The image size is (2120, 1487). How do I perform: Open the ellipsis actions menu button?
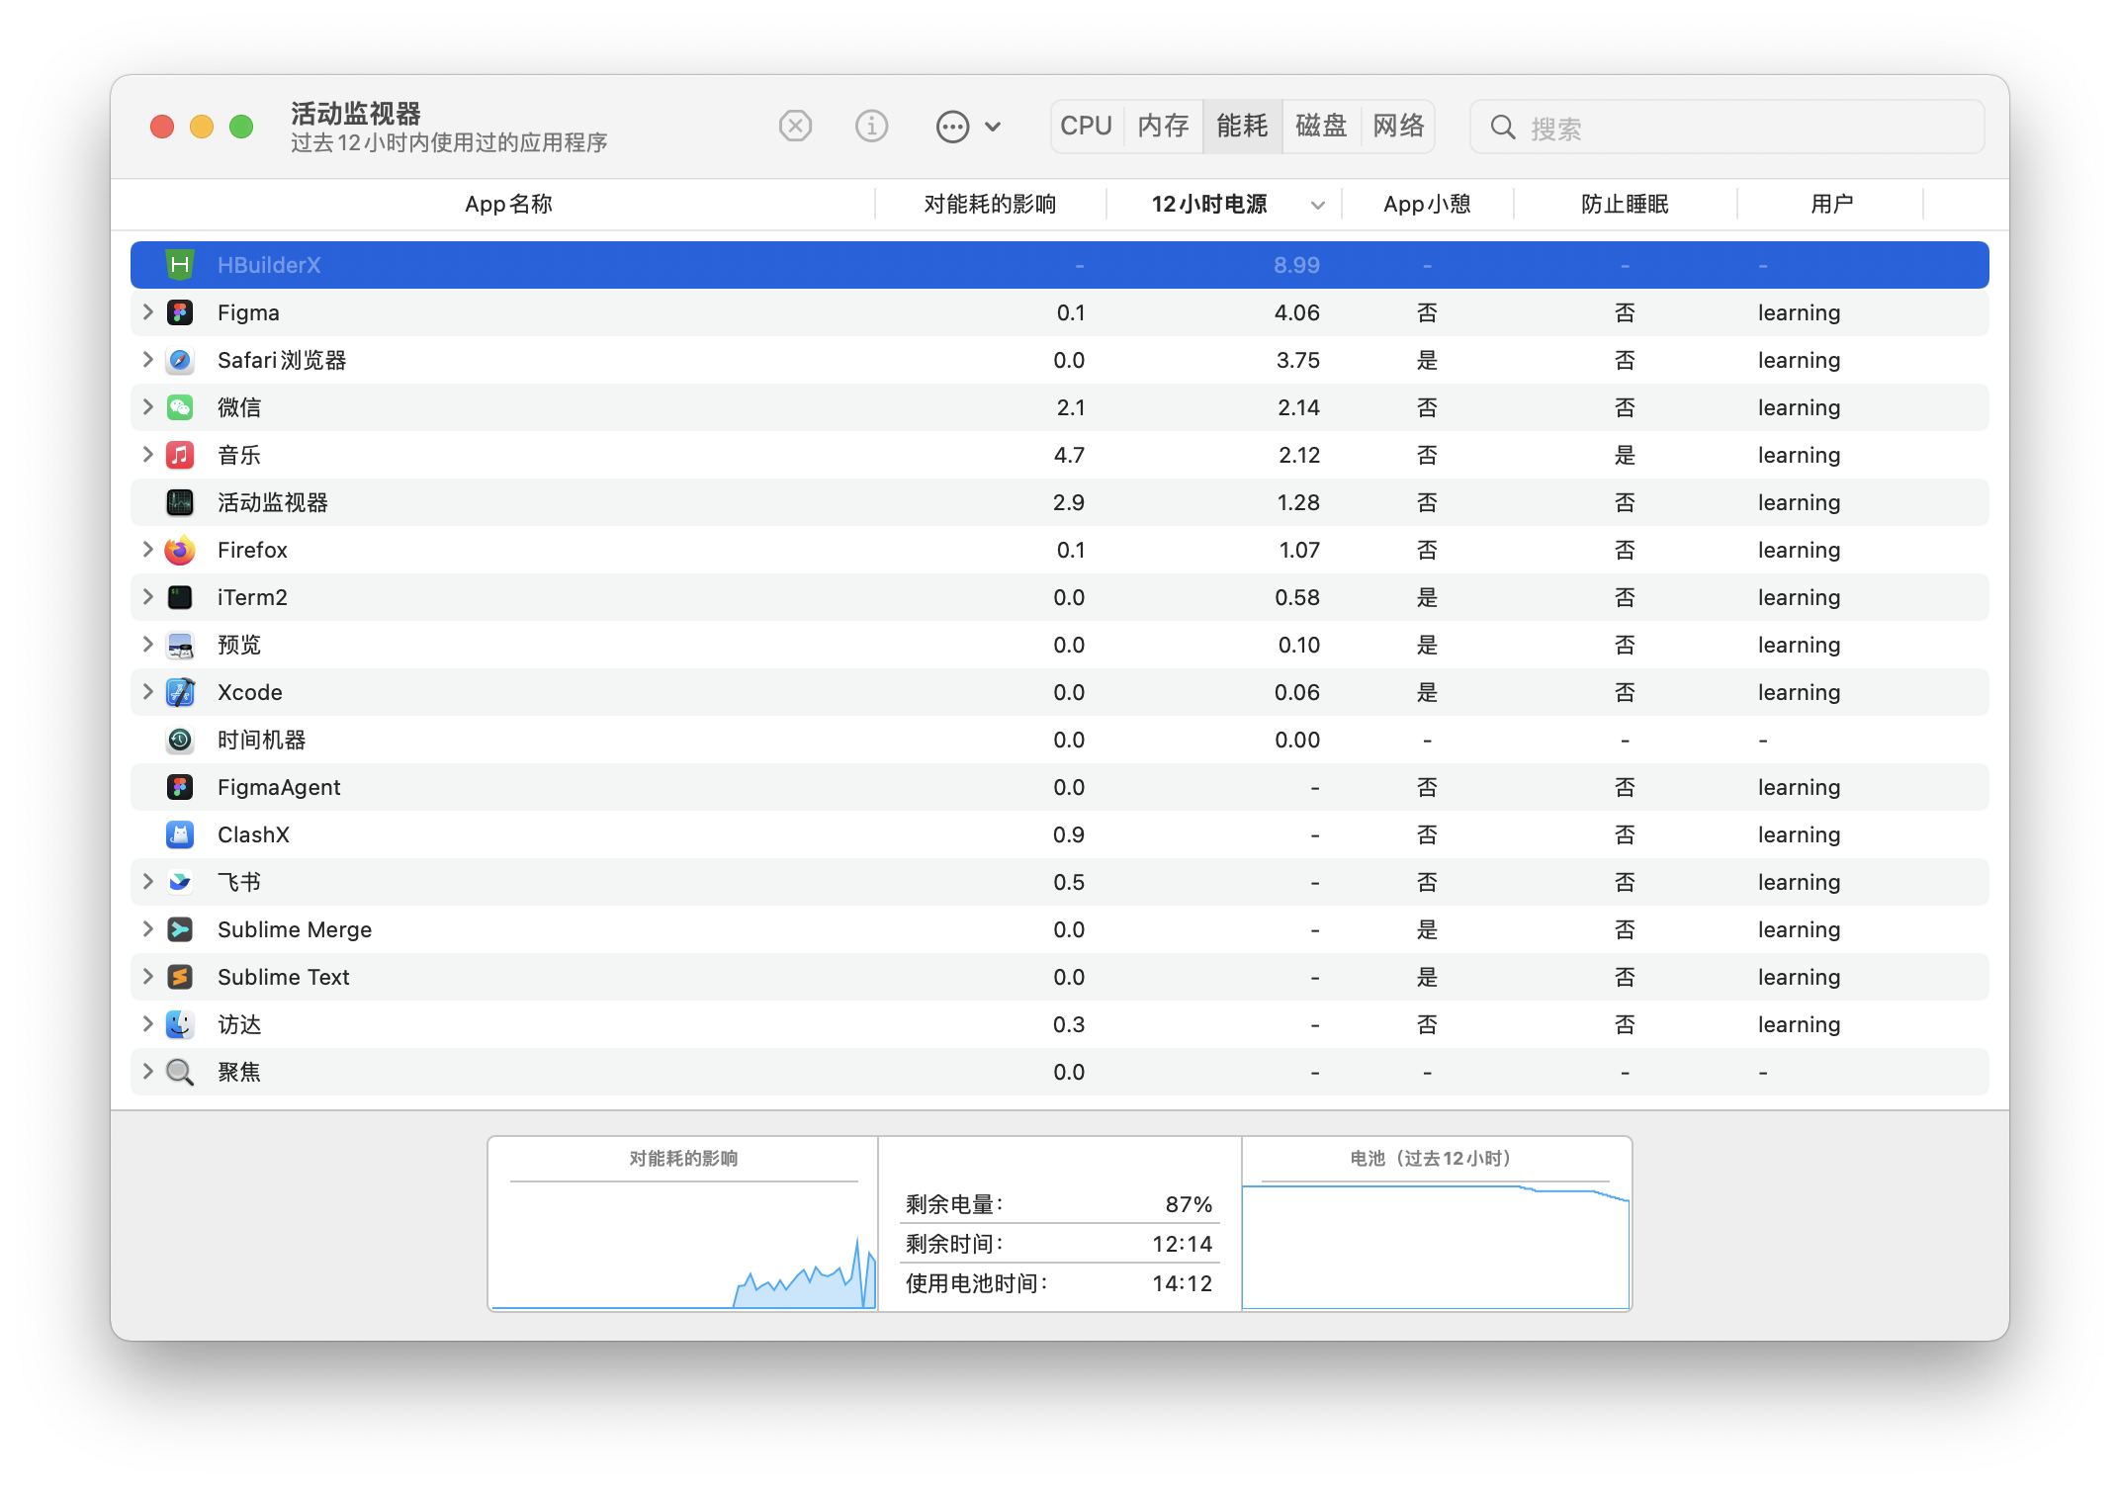tap(953, 127)
